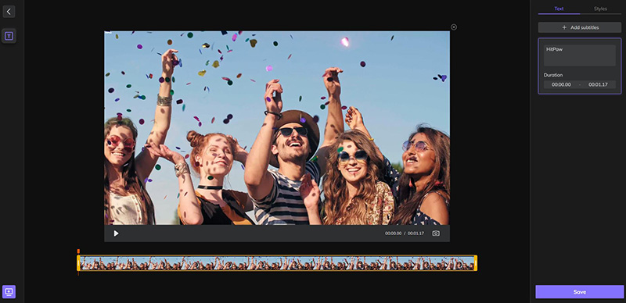
Task: Set the duration start time 00:00.00
Action: point(561,84)
